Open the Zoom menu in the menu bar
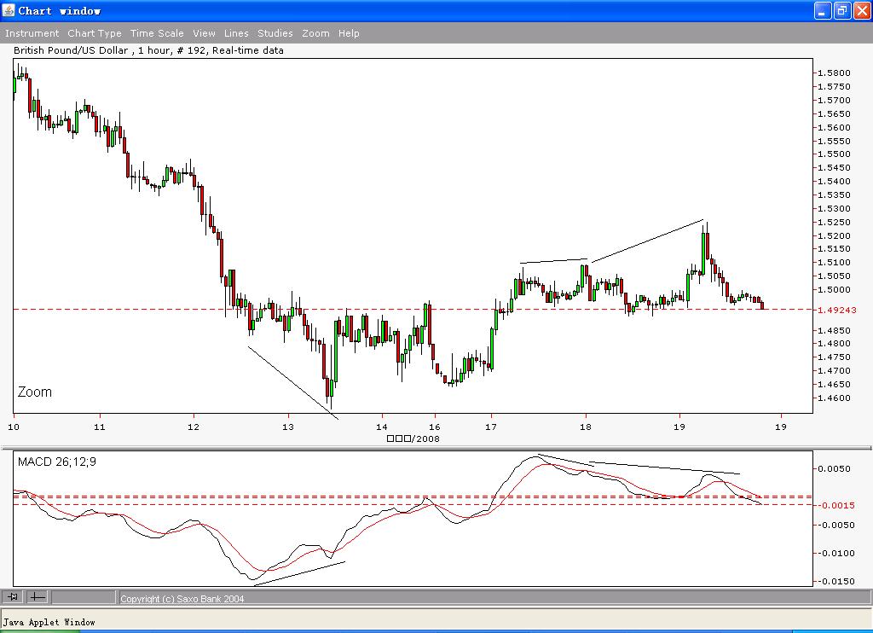873x633 pixels. point(315,33)
